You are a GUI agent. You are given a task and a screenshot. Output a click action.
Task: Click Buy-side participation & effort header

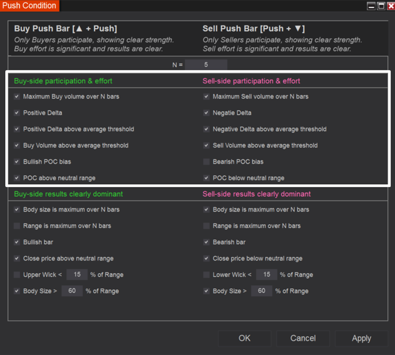[63, 81]
